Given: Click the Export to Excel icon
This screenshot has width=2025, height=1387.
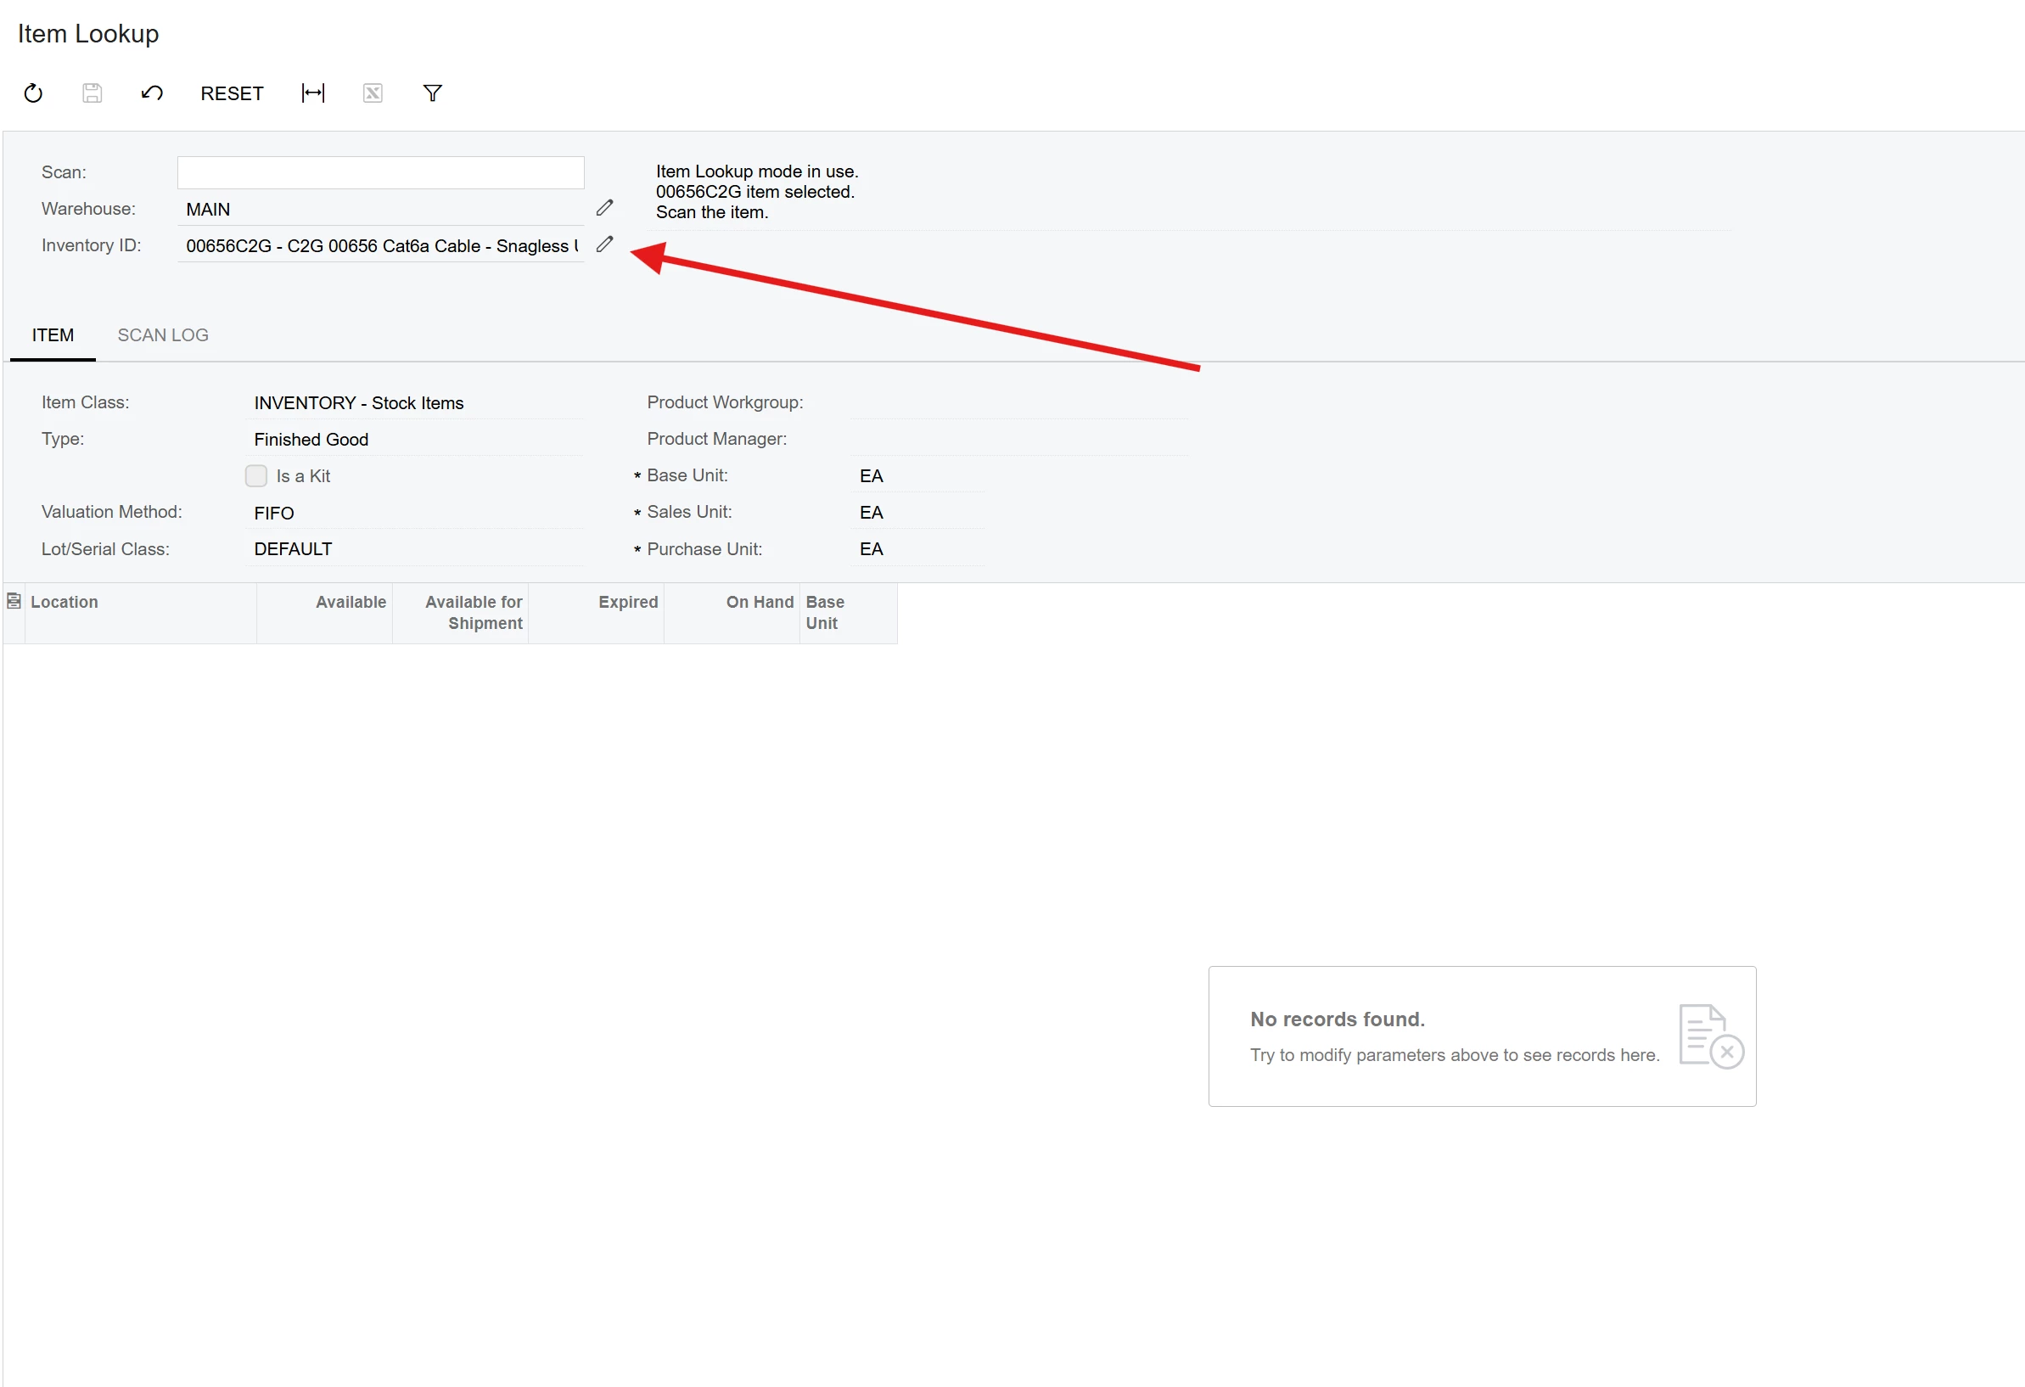Looking at the screenshot, I should 373,93.
